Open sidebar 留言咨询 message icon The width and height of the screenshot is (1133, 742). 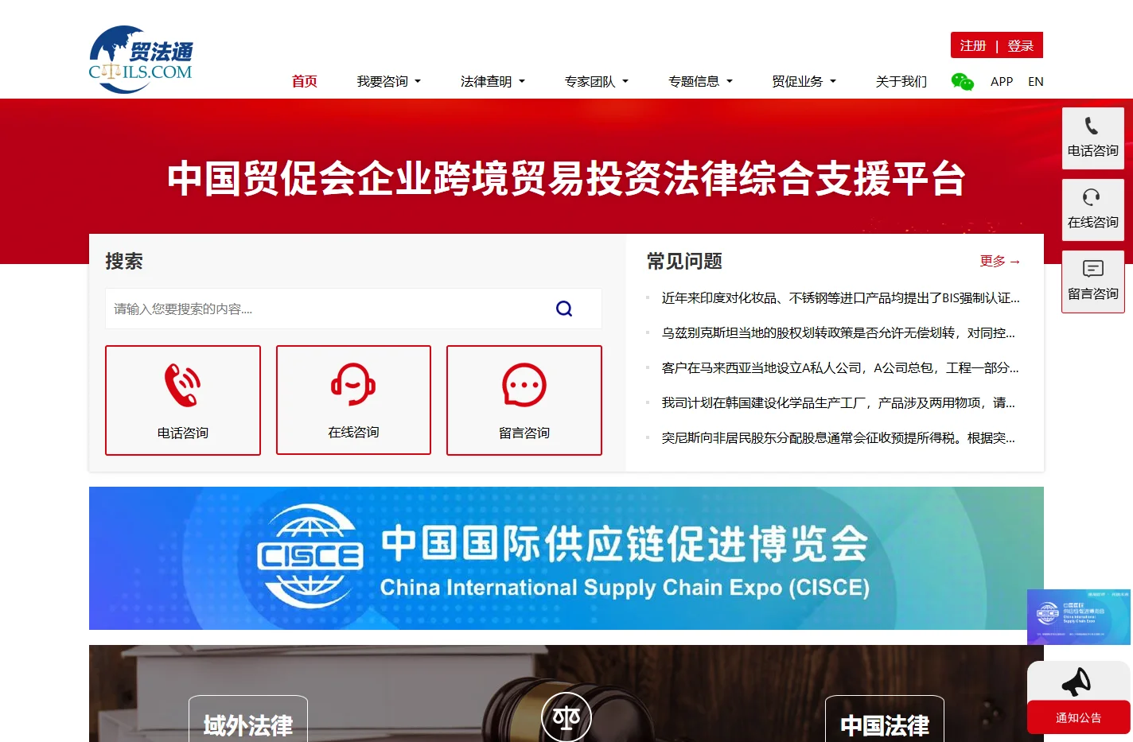1093,269
